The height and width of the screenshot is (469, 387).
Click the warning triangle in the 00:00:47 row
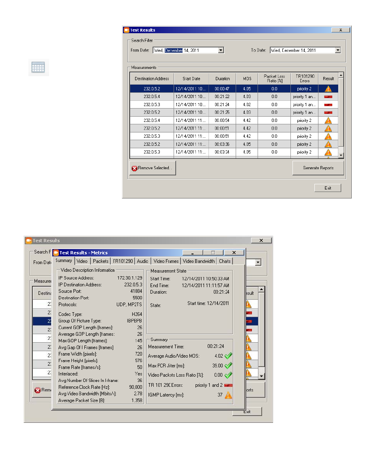328,89
